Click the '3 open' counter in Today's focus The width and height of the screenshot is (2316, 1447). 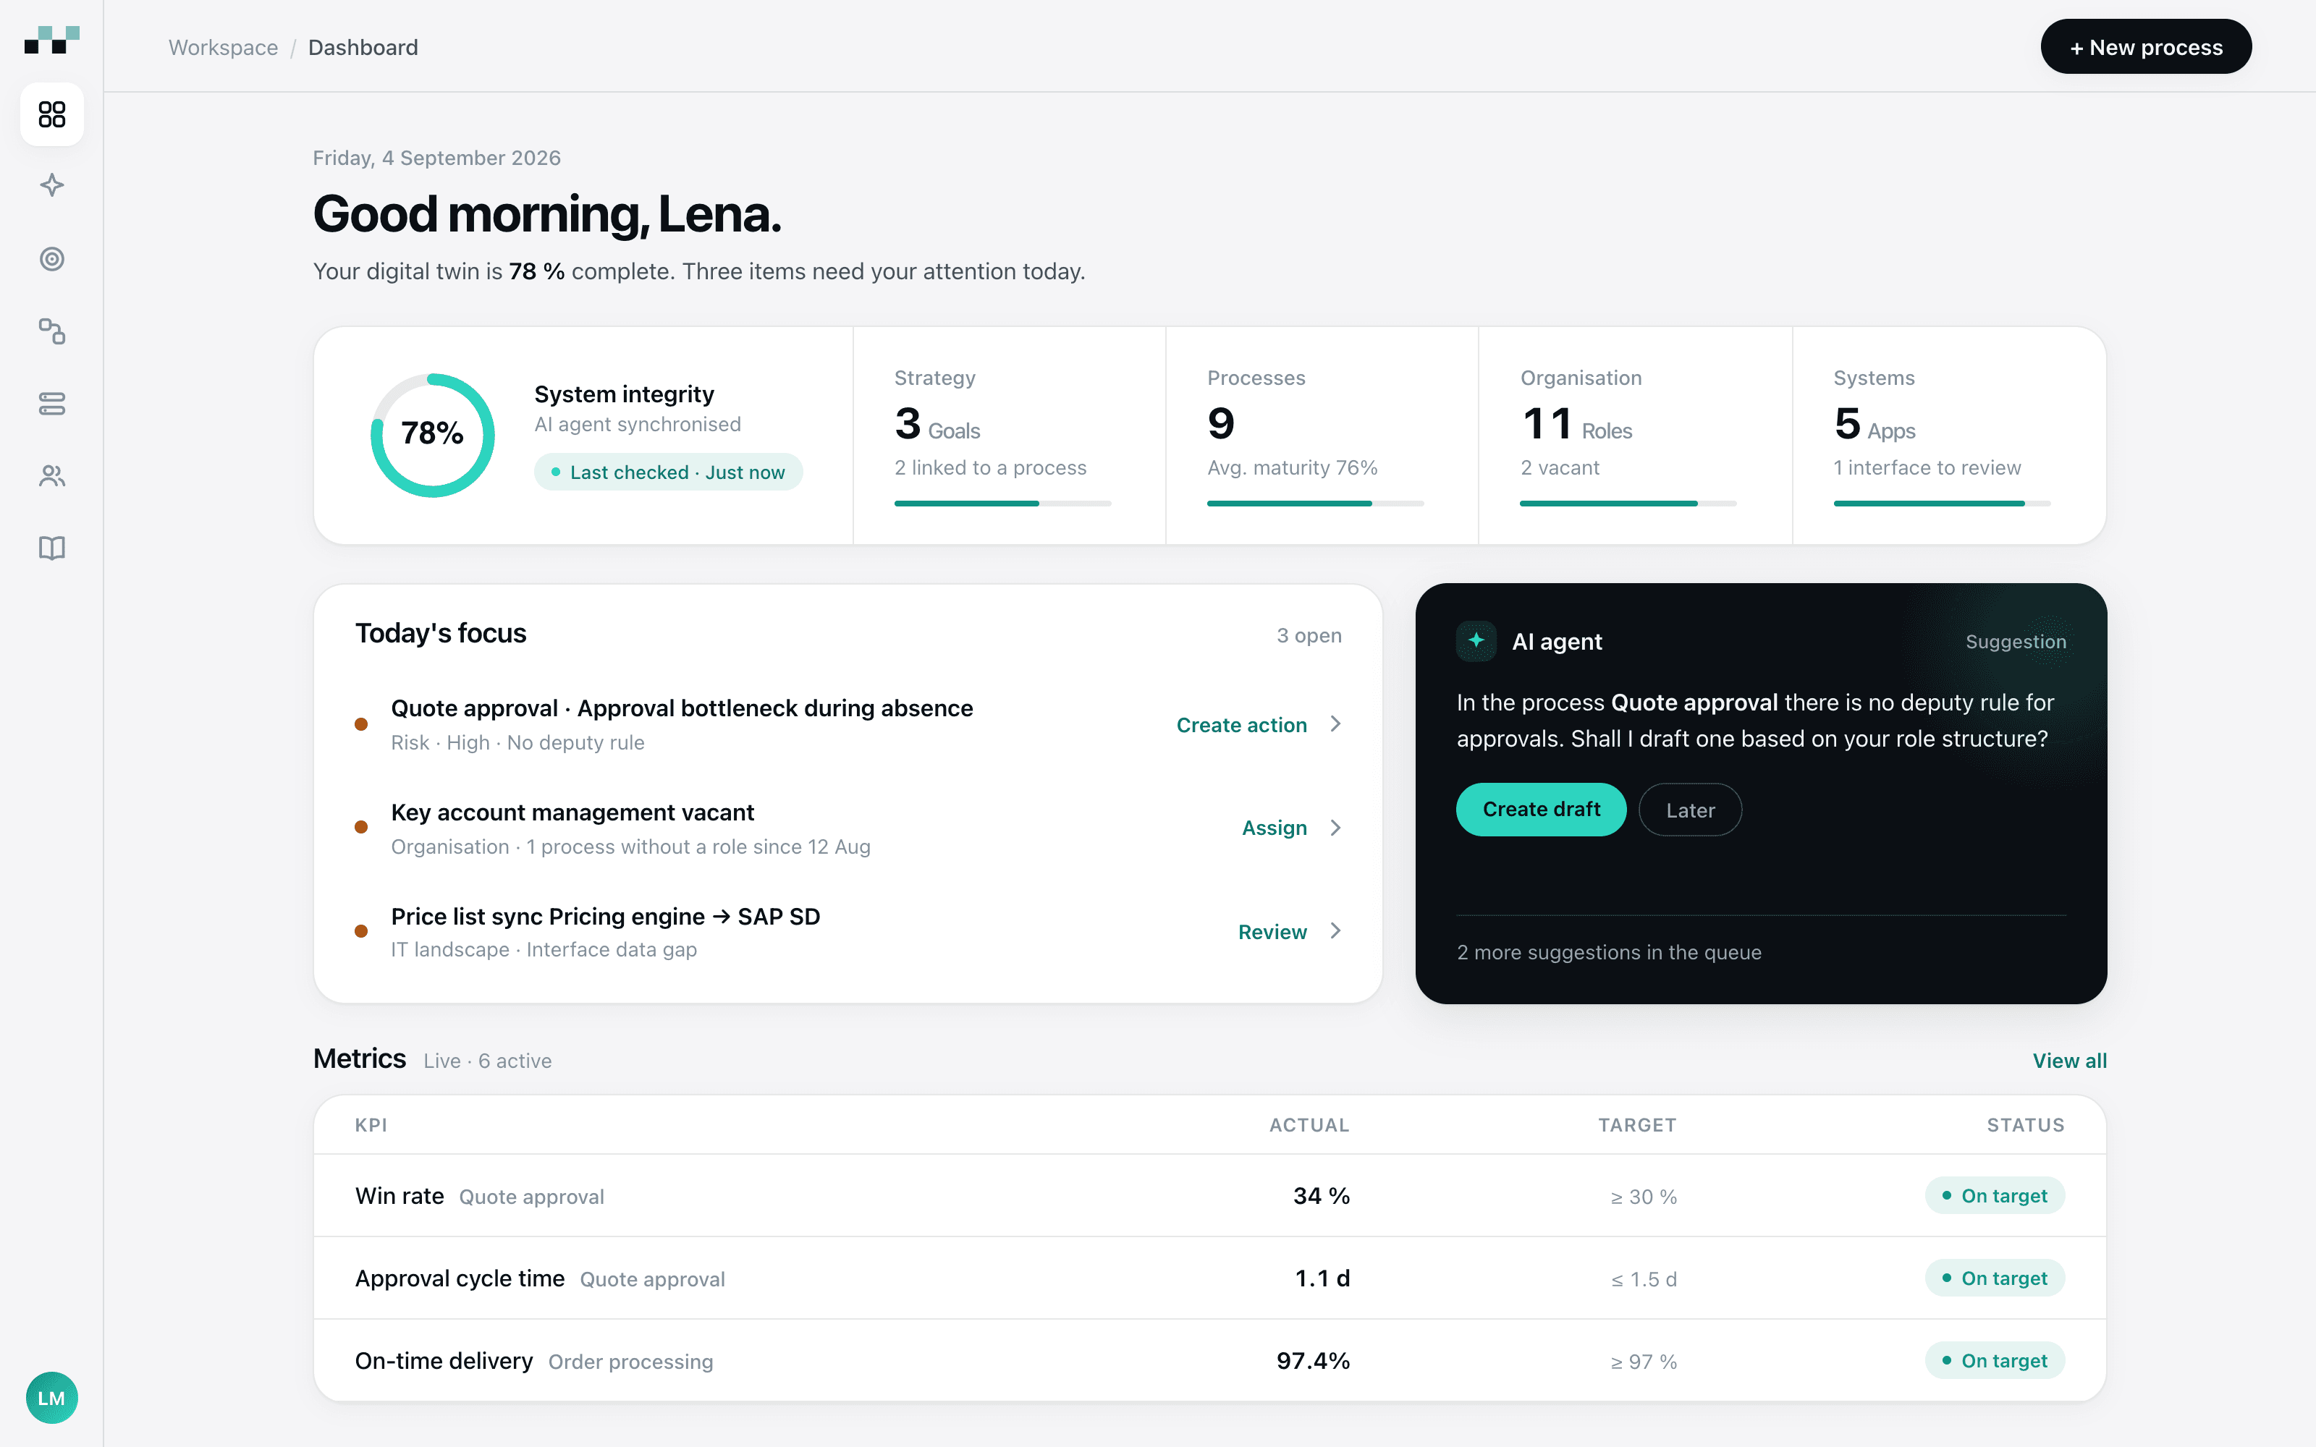[1309, 635]
